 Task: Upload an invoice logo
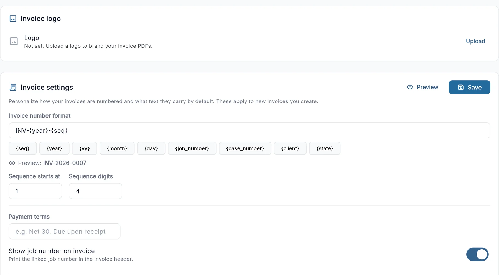[x=475, y=41]
